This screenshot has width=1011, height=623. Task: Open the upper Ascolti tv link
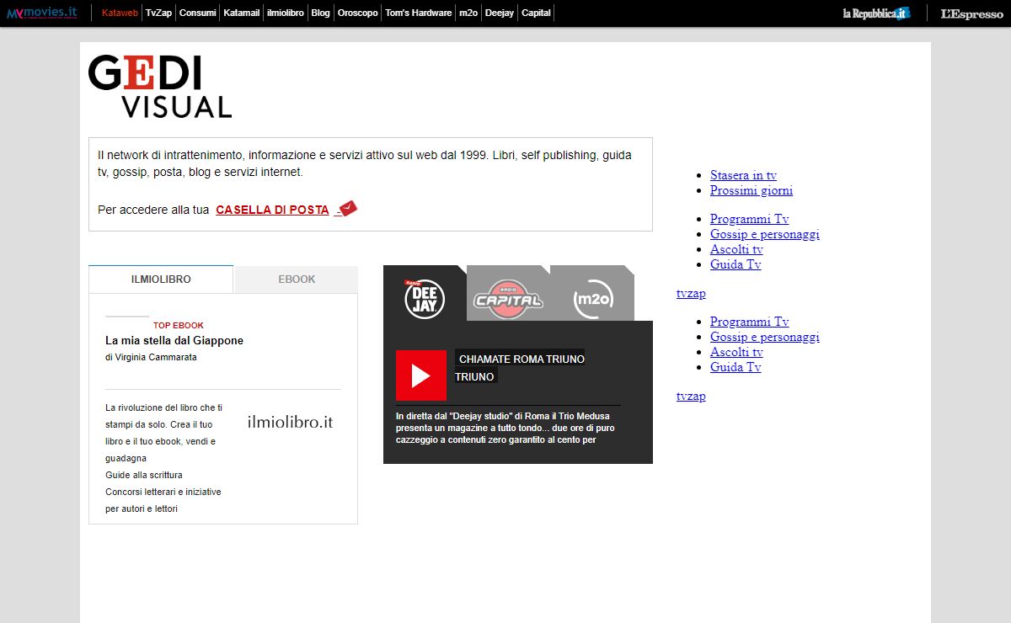(736, 249)
